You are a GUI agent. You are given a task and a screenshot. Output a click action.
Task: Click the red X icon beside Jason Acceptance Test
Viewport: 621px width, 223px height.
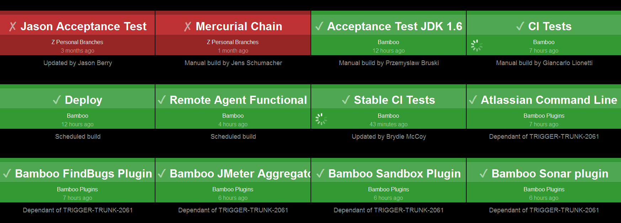(x=13, y=27)
